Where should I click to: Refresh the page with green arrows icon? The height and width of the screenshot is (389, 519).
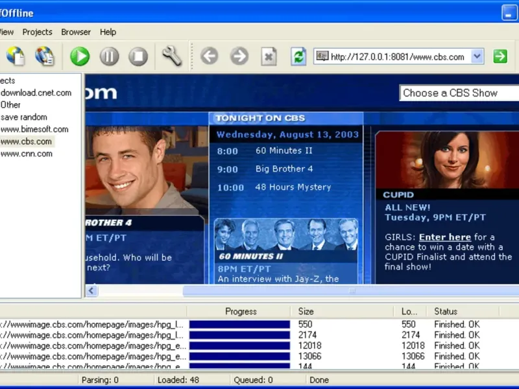(x=298, y=56)
